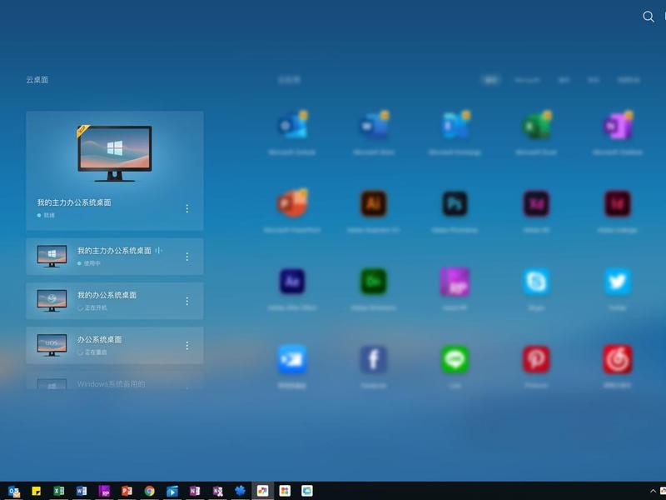Click the 正在开机 status text

pos(96,307)
